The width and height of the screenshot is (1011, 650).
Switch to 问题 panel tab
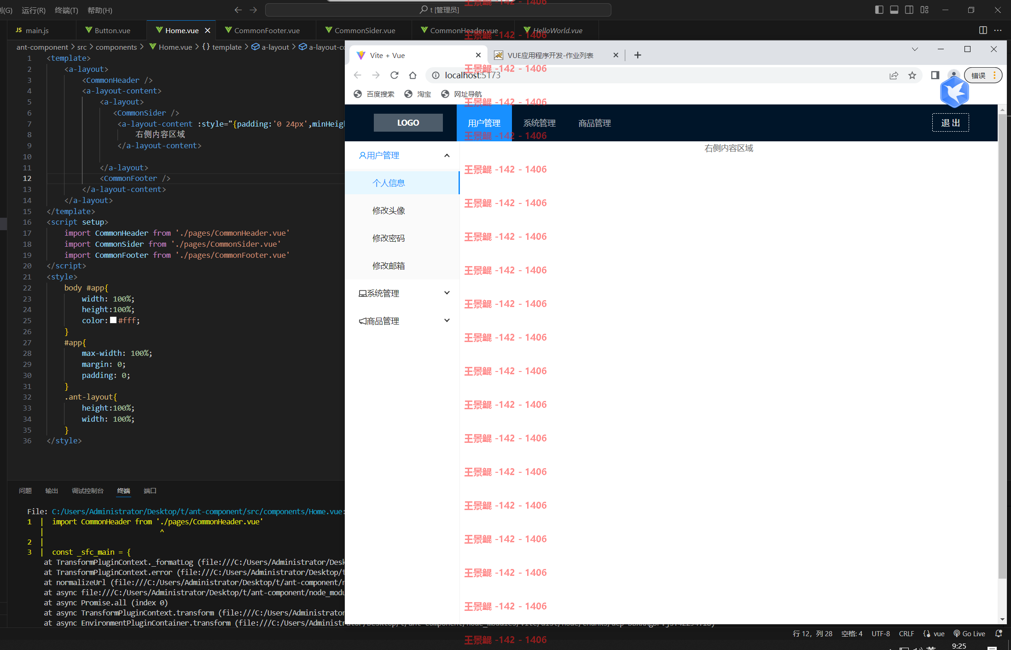(x=25, y=491)
